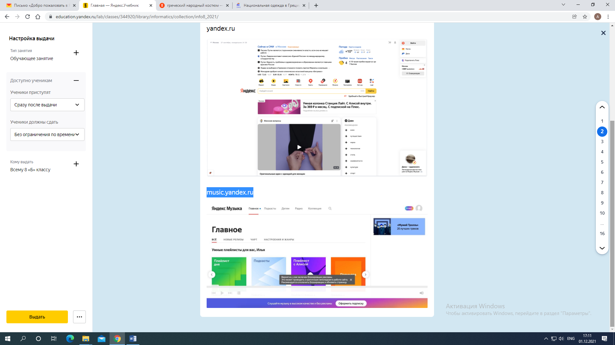The image size is (615, 345).
Task: Go to previous page with up chevron
Action: pyautogui.click(x=602, y=107)
